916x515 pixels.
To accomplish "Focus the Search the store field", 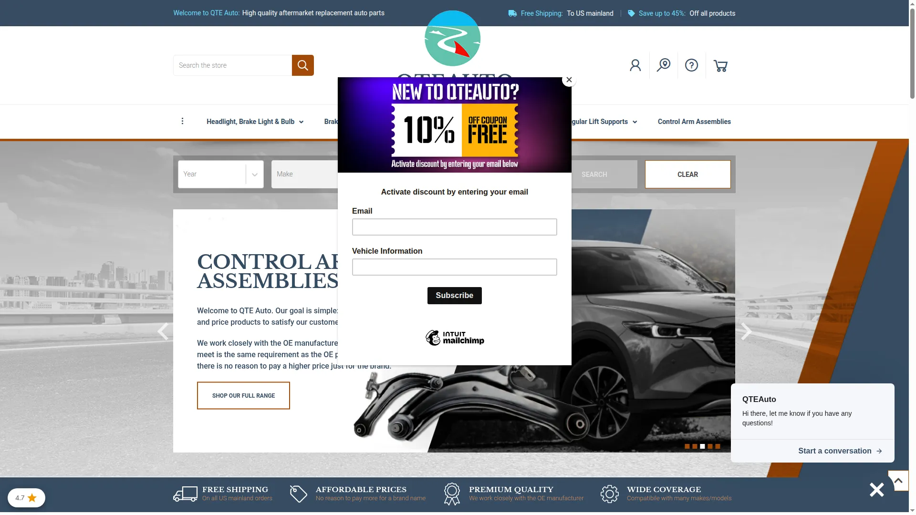I will click(232, 65).
